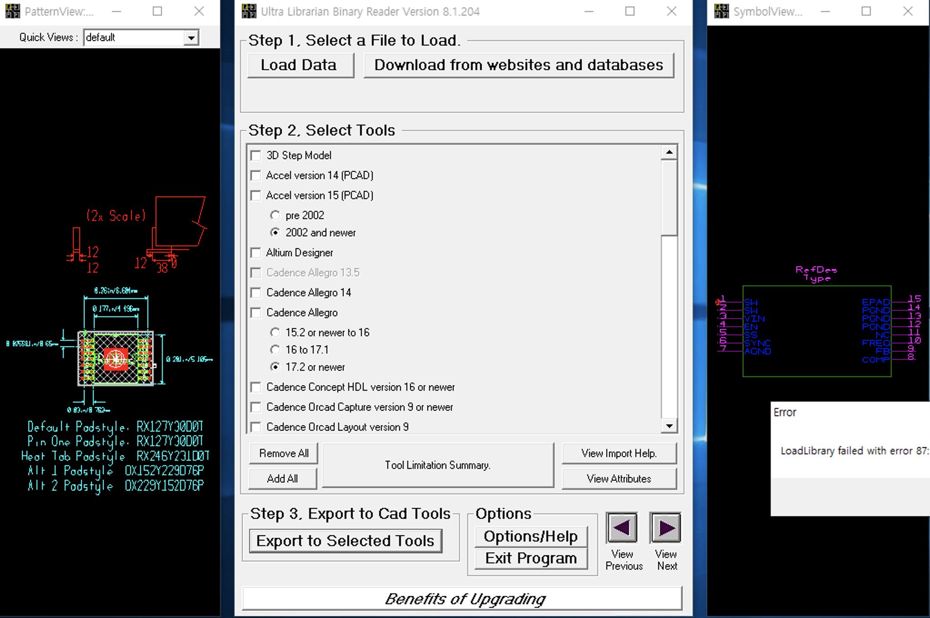Image resolution: width=930 pixels, height=618 pixels.
Task: Click the VIN pin label in SymbolView
Action: tap(755, 319)
